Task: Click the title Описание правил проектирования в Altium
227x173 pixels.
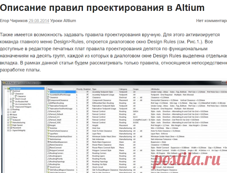Action: pyautogui.click(x=102, y=8)
